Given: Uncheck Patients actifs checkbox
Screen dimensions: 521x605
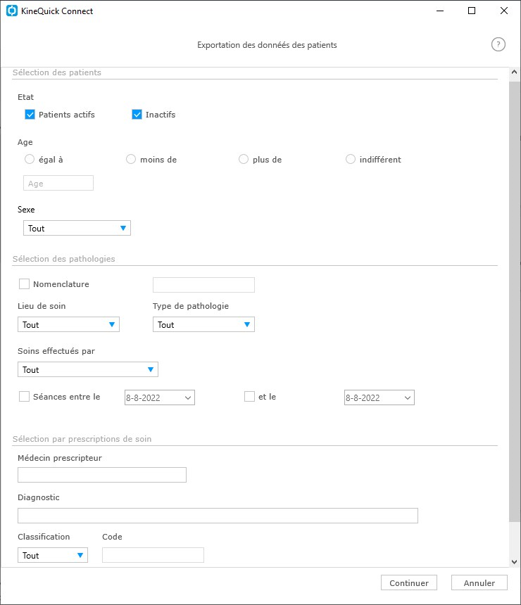Looking at the screenshot, I should click(x=30, y=115).
